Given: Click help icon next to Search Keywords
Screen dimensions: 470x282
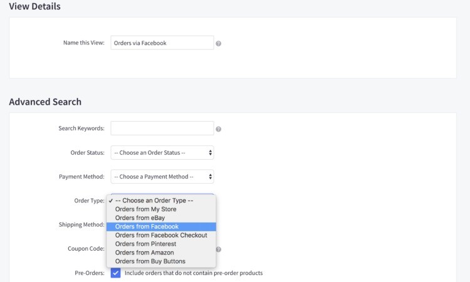Looking at the screenshot, I should [218, 129].
